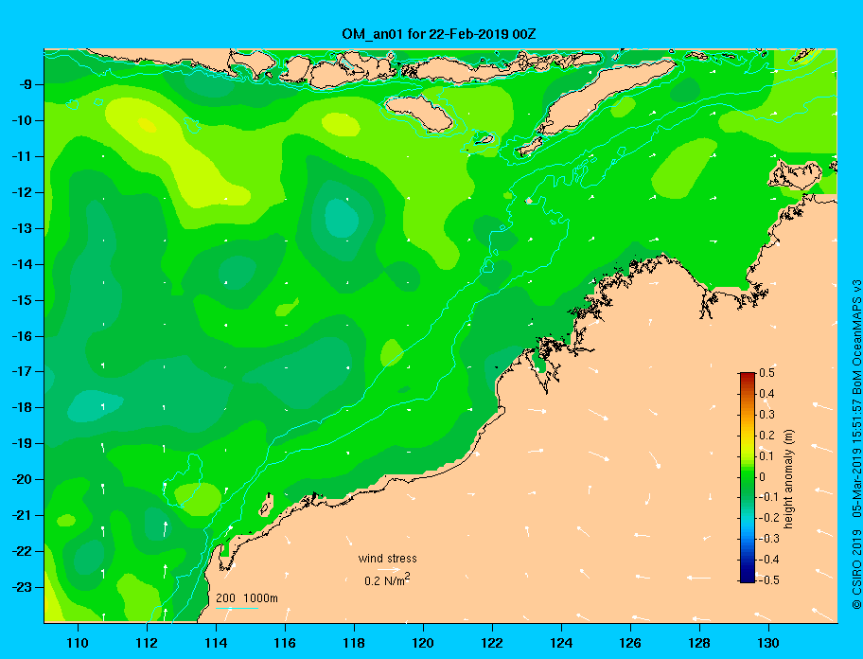
Task: Select longitude label 120 on the x-axis
Action: [423, 643]
